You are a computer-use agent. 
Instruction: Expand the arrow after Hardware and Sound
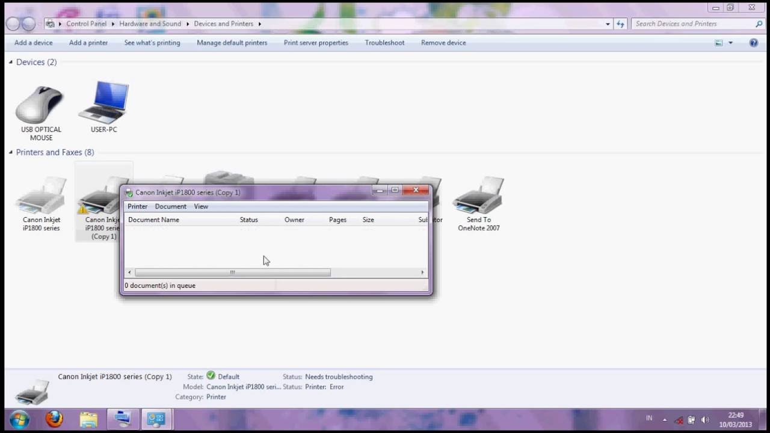tap(187, 24)
